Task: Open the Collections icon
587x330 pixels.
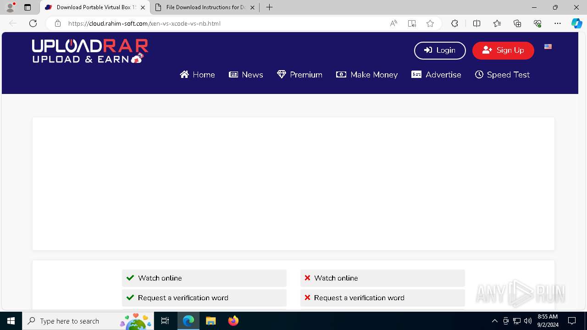Action: (x=517, y=23)
